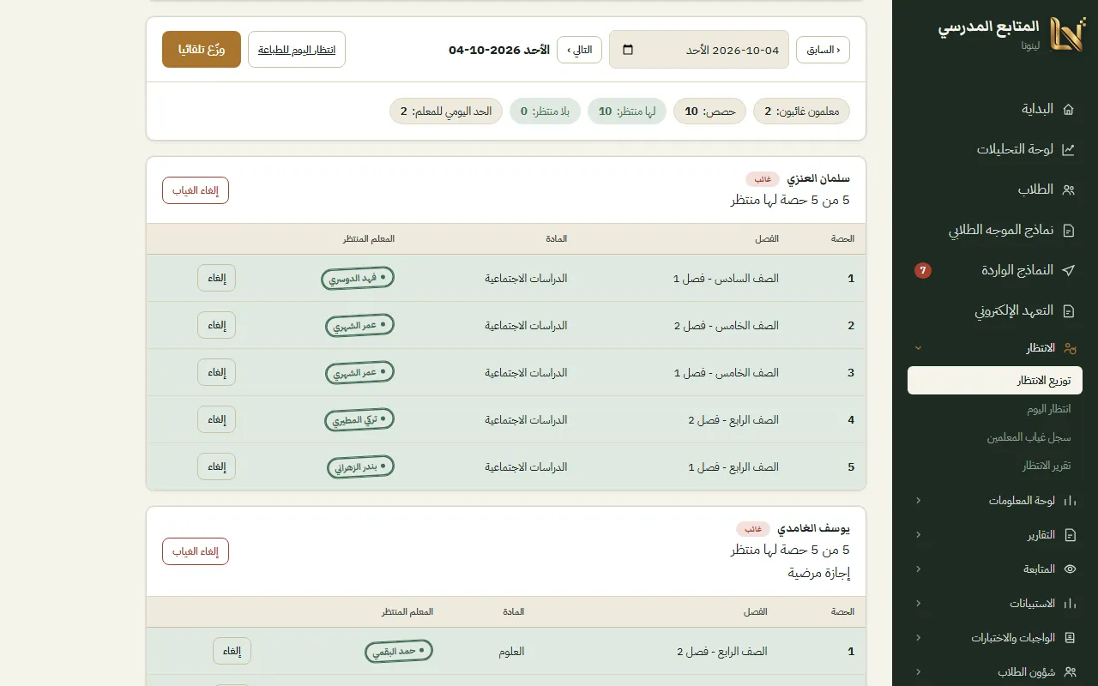Click the paper plane icon for النماذج الواردة
1098x686 pixels.
click(1068, 270)
